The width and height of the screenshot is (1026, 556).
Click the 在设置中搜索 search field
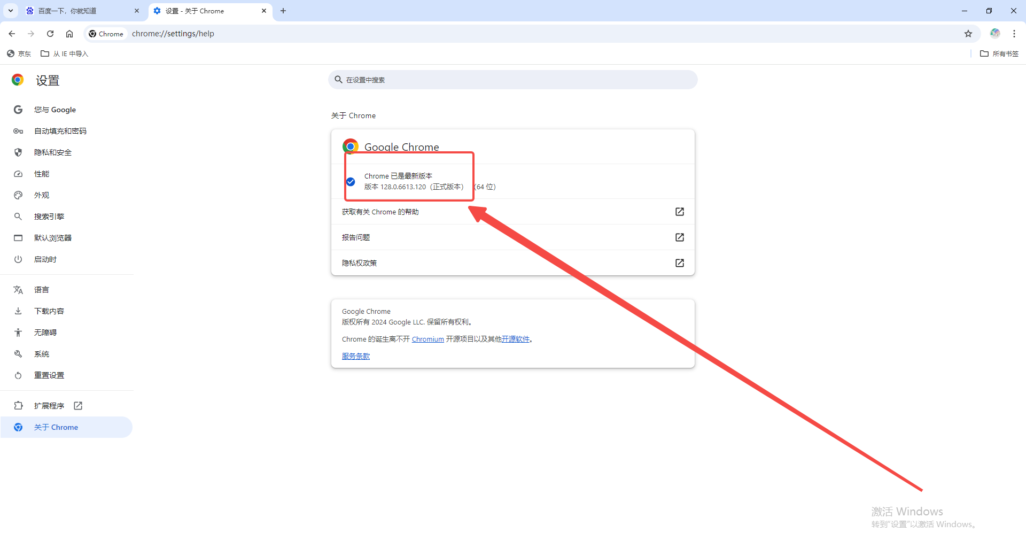pyautogui.click(x=513, y=80)
